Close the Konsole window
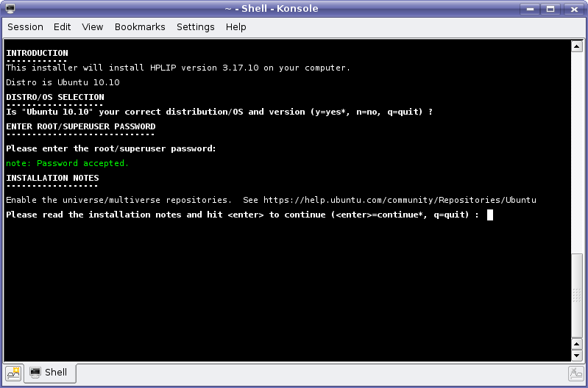Image resolution: width=588 pixels, height=388 pixels. 573,9
